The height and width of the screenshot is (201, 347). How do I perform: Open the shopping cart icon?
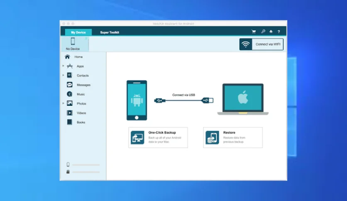pos(254,32)
